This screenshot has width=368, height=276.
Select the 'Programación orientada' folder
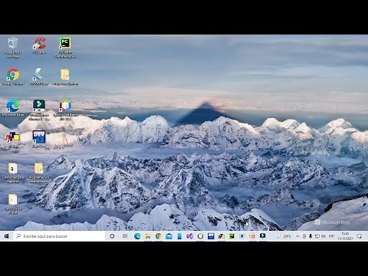pos(39,172)
